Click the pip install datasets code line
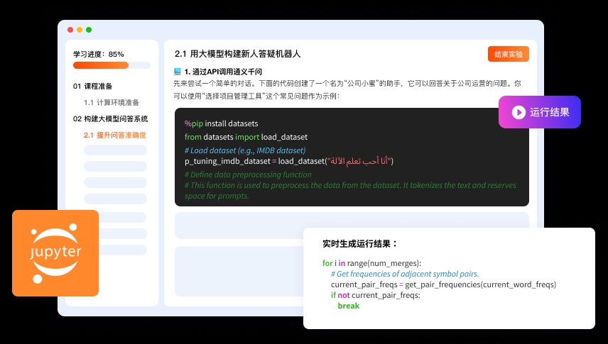The height and width of the screenshot is (344, 608). (x=221, y=123)
